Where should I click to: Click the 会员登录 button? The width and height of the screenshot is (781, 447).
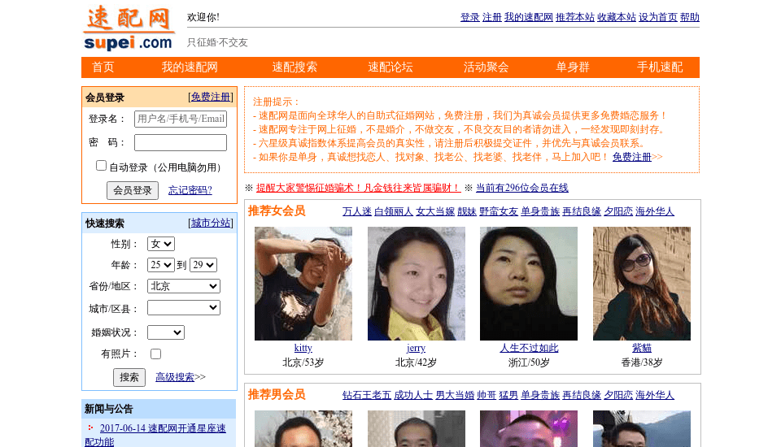[x=133, y=190]
